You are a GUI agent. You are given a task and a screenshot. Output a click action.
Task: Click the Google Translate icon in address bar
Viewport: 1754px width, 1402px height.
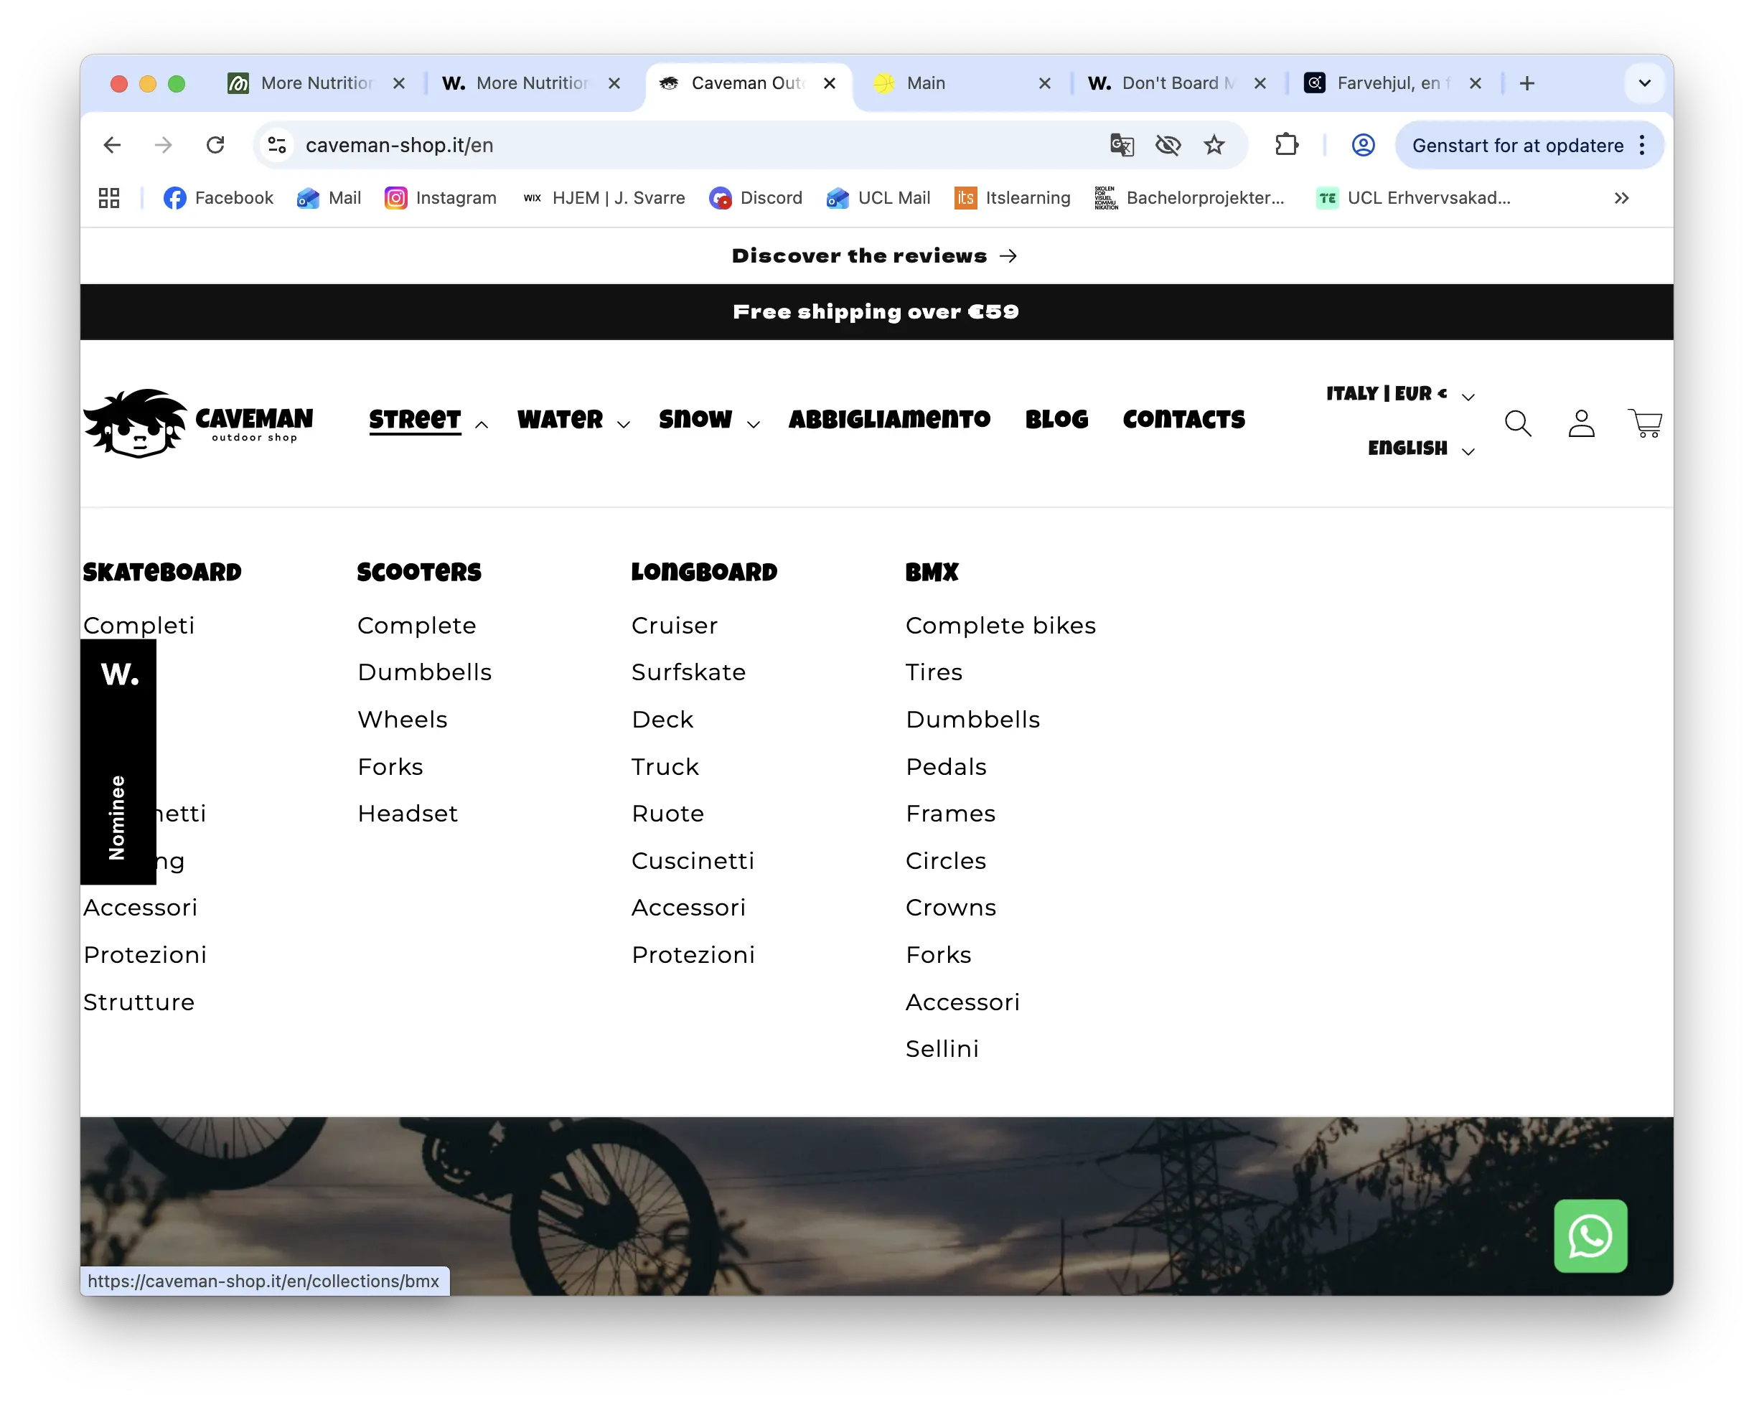pos(1121,145)
